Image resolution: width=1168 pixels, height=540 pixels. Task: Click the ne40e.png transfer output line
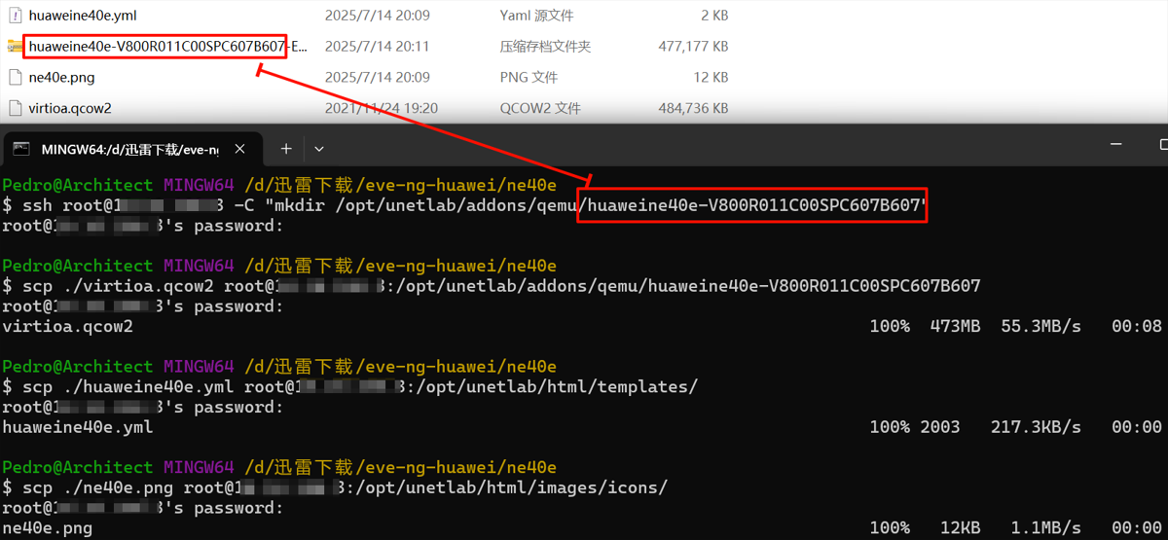click(582, 528)
